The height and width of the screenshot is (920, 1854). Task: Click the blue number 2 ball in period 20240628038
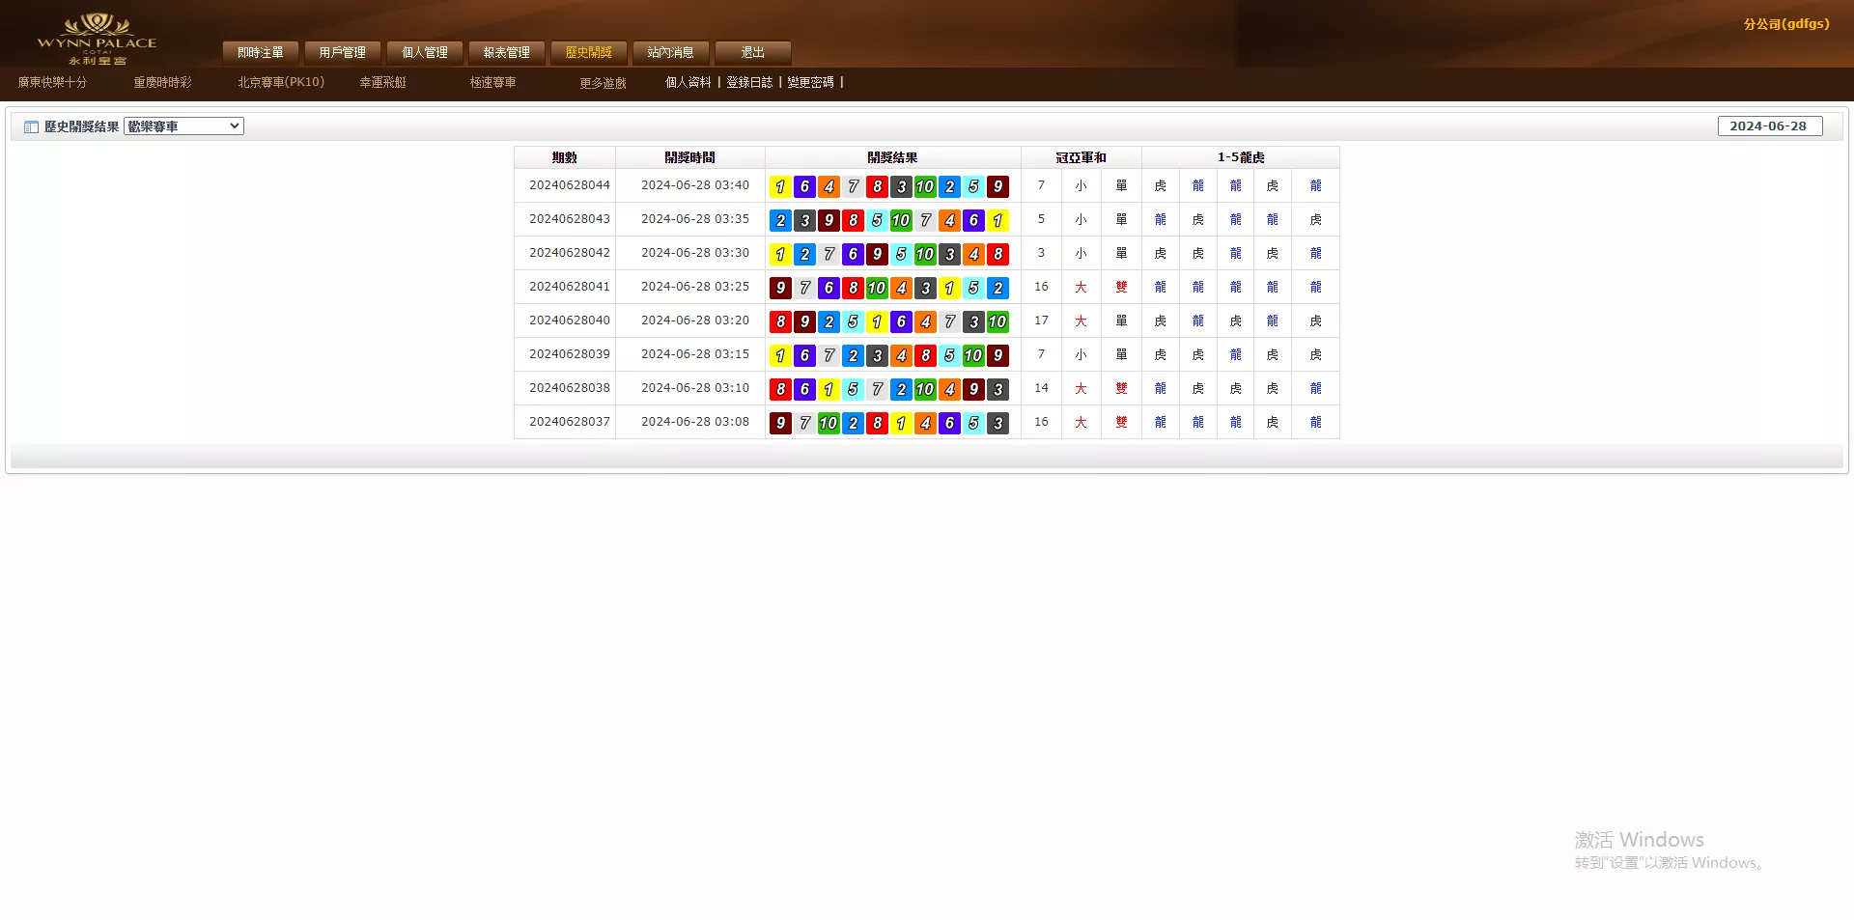[901, 388]
